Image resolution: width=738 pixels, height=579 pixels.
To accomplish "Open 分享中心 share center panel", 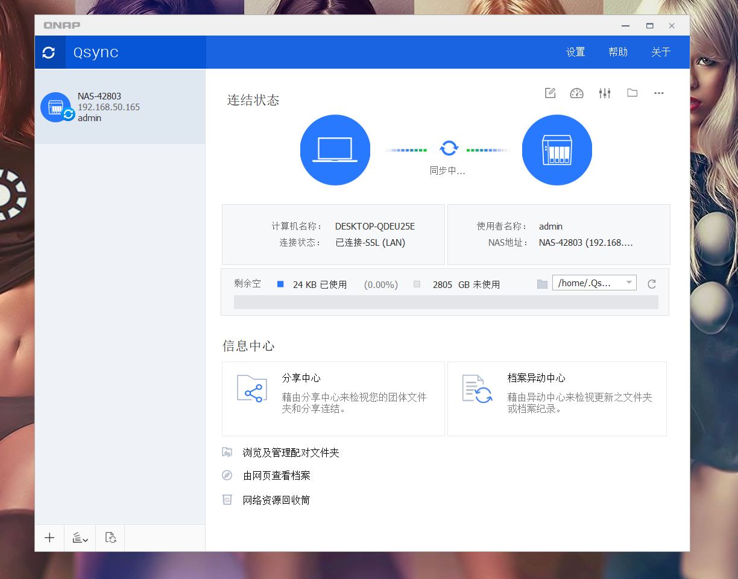I will (333, 398).
